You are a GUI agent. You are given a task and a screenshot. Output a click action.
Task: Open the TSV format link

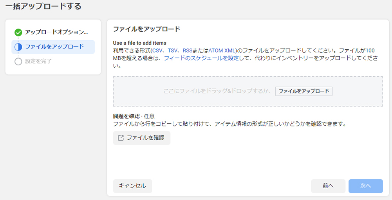172,50
